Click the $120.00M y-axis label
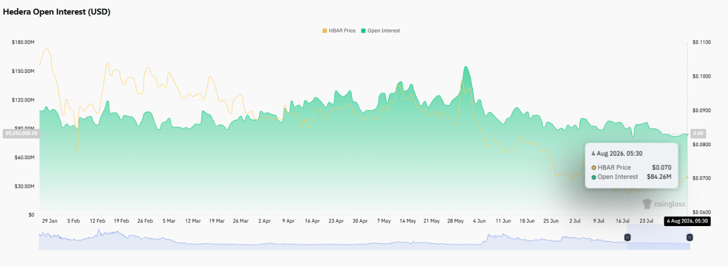This screenshot has height=266, width=728. coord(23,100)
